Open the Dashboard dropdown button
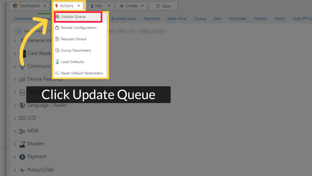This screenshot has height=176, width=312. (29, 6)
